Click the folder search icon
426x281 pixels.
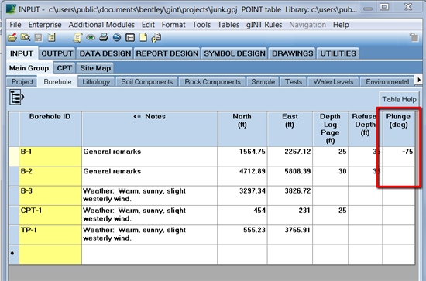click(x=26, y=37)
